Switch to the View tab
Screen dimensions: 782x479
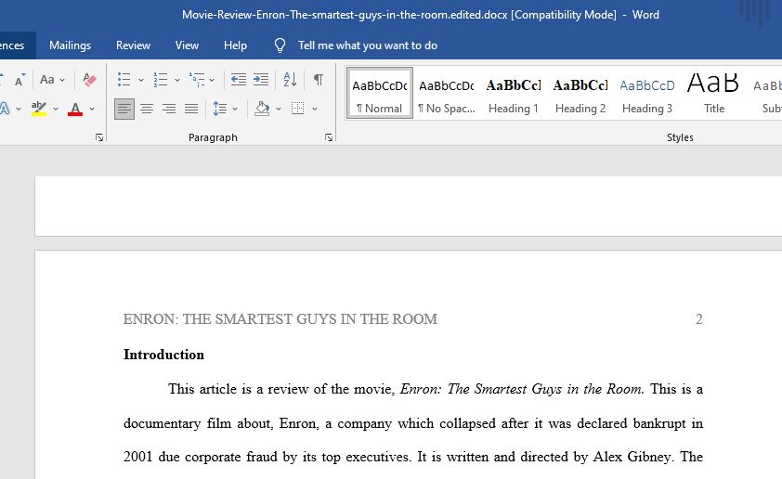point(187,45)
